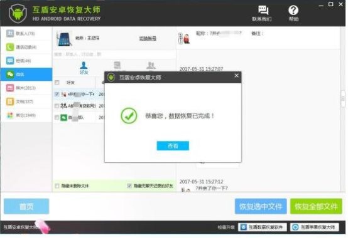Select SMS (短信) category in sidebar
The width and height of the screenshot is (348, 238).
coord(26,61)
